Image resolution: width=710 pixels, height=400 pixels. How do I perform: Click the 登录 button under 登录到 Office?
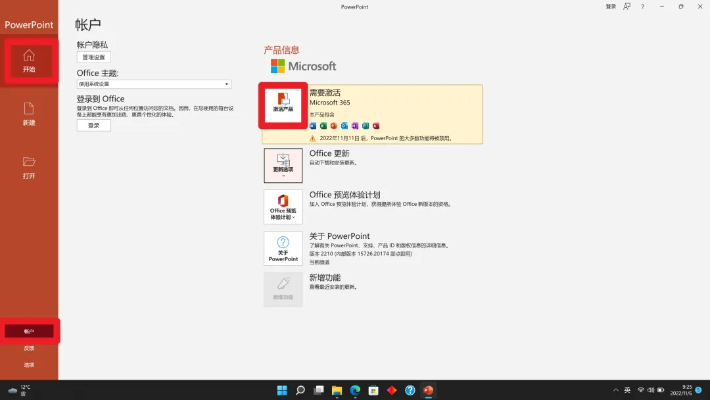pyautogui.click(x=94, y=126)
